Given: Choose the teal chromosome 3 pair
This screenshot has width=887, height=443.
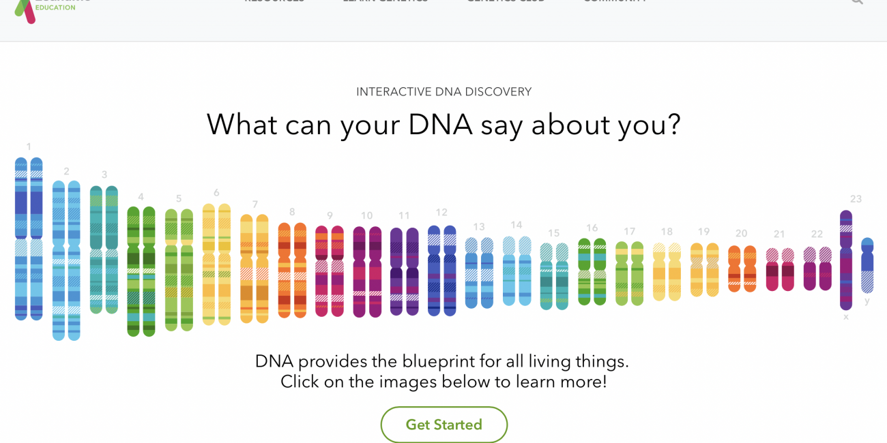Looking at the screenshot, I should [x=104, y=249].
